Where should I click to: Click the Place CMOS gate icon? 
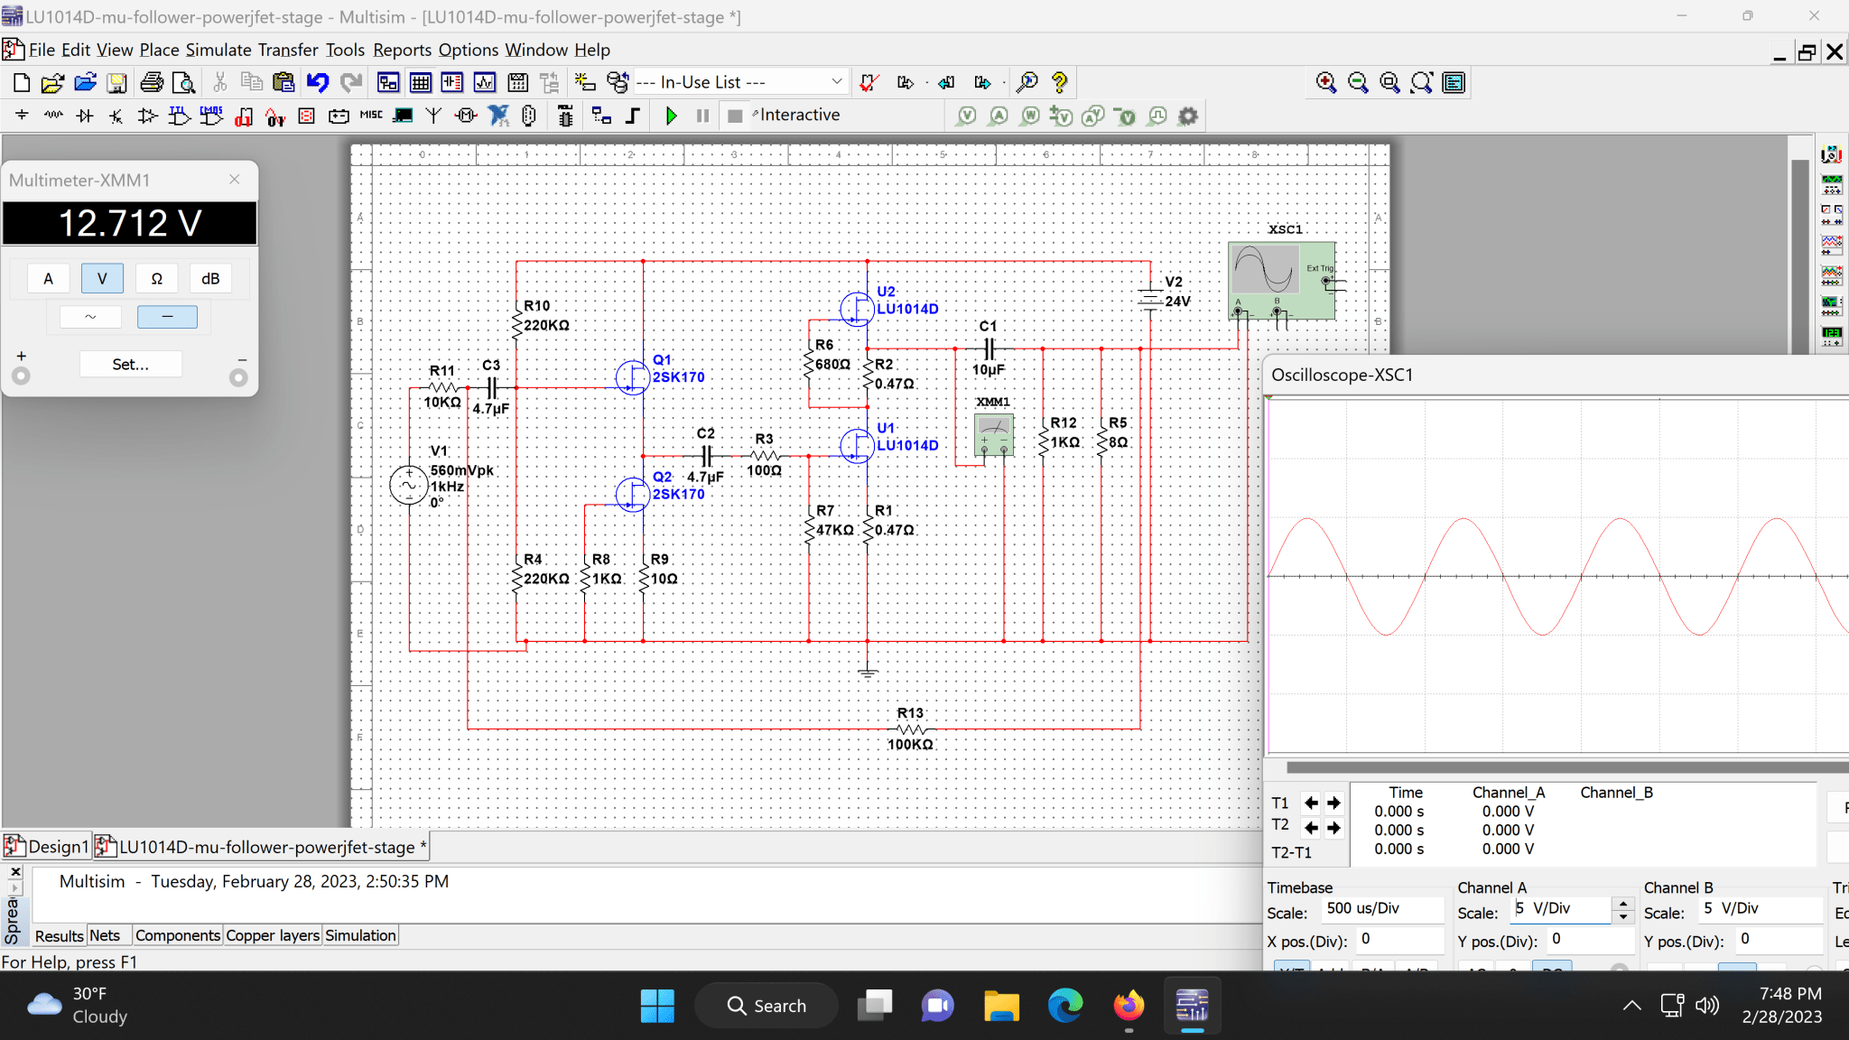(211, 116)
